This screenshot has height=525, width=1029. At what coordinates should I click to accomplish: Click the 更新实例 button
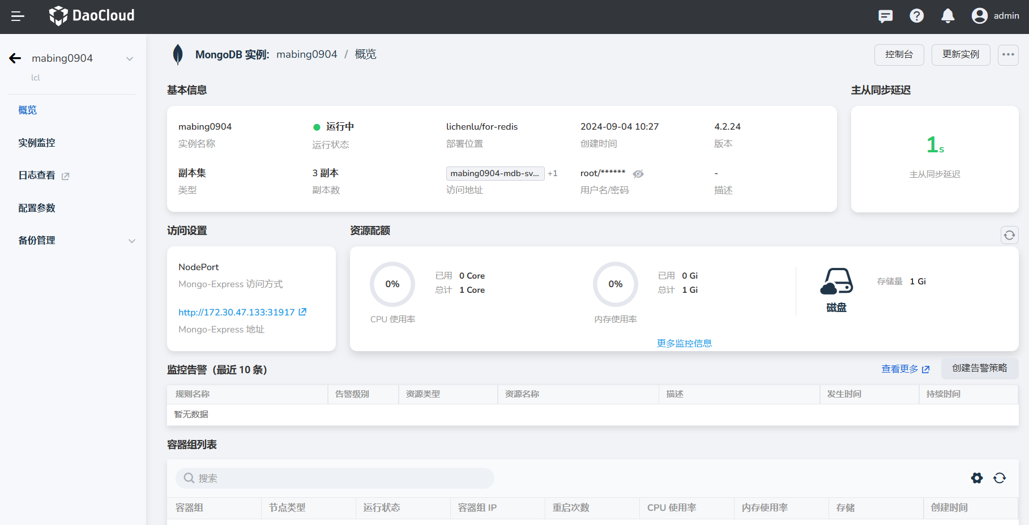pyautogui.click(x=960, y=55)
